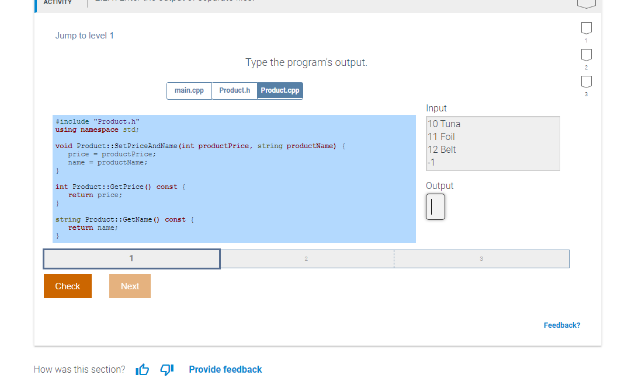Click Jump to level 1
The height and width of the screenshot is (382, 628).
coord(84,36)
